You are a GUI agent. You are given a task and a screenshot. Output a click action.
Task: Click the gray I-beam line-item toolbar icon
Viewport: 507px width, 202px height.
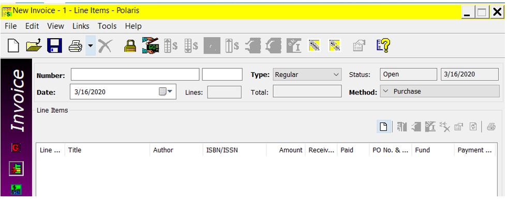(x=430, y=127)
